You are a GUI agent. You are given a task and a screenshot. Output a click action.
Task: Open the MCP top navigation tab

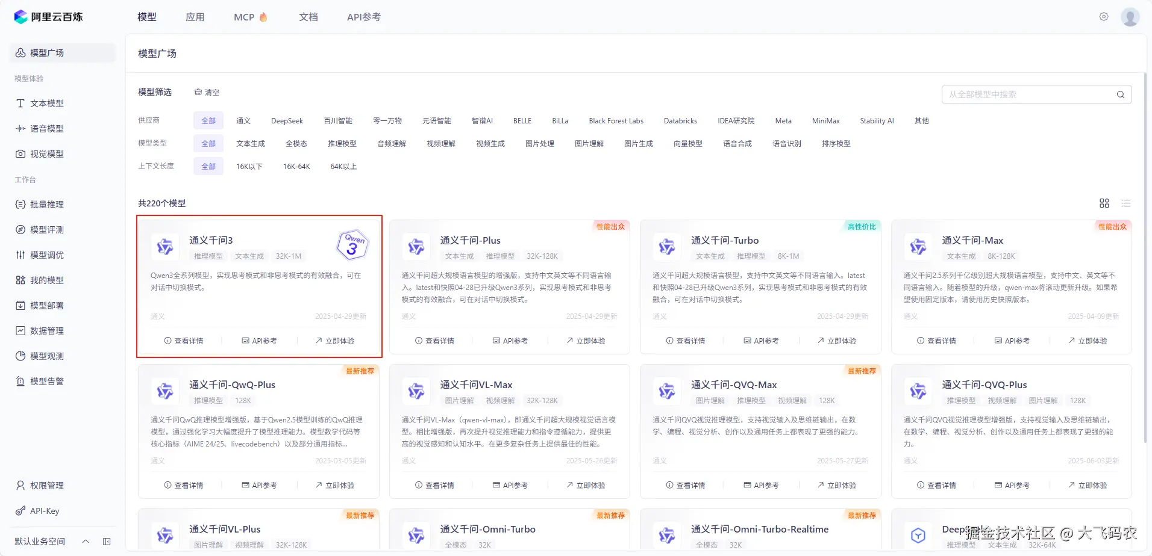coord(251,17)
